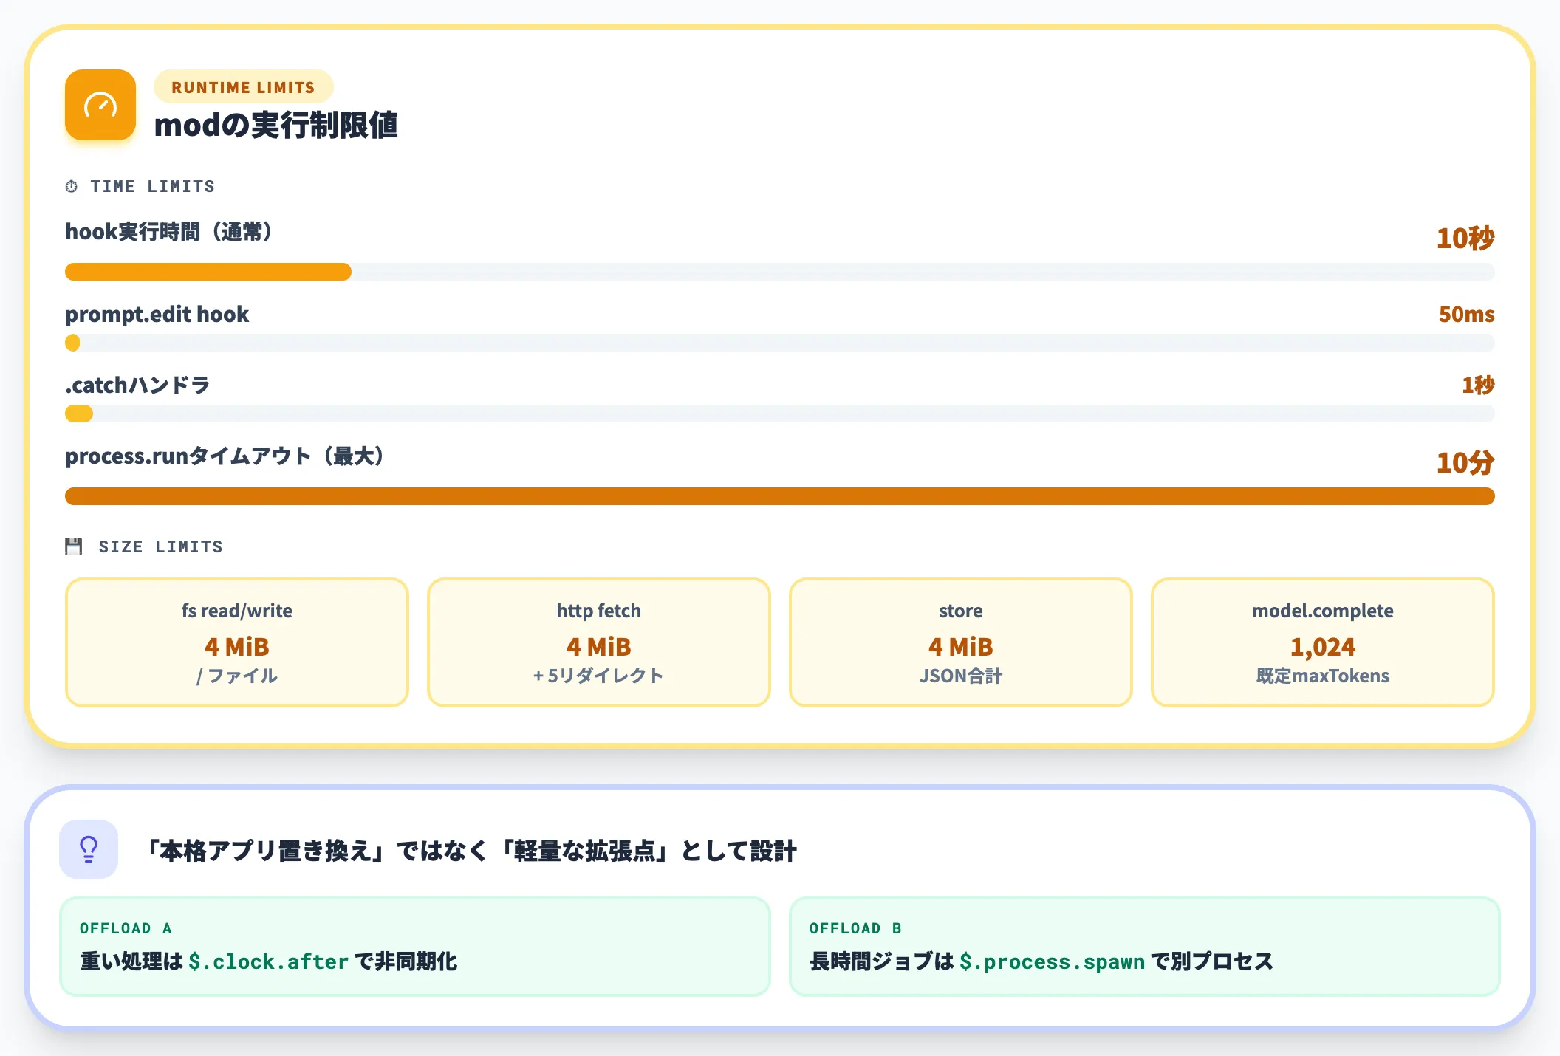Click the 50ms value label
The width and height of the screenshot is (1560, 1056).
click(x=1467, y=315)
